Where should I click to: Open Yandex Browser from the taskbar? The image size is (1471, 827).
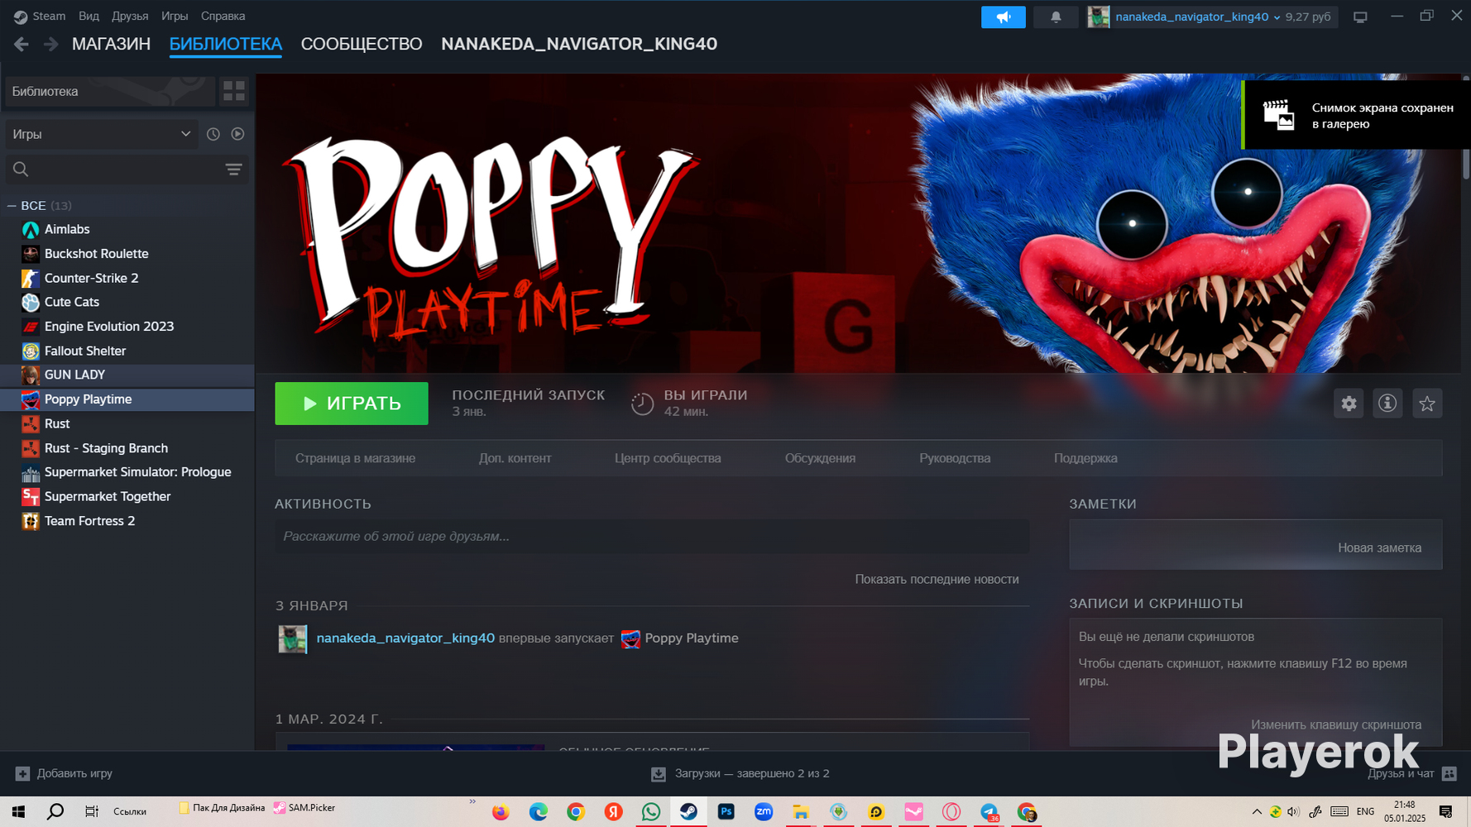point(613,812)
